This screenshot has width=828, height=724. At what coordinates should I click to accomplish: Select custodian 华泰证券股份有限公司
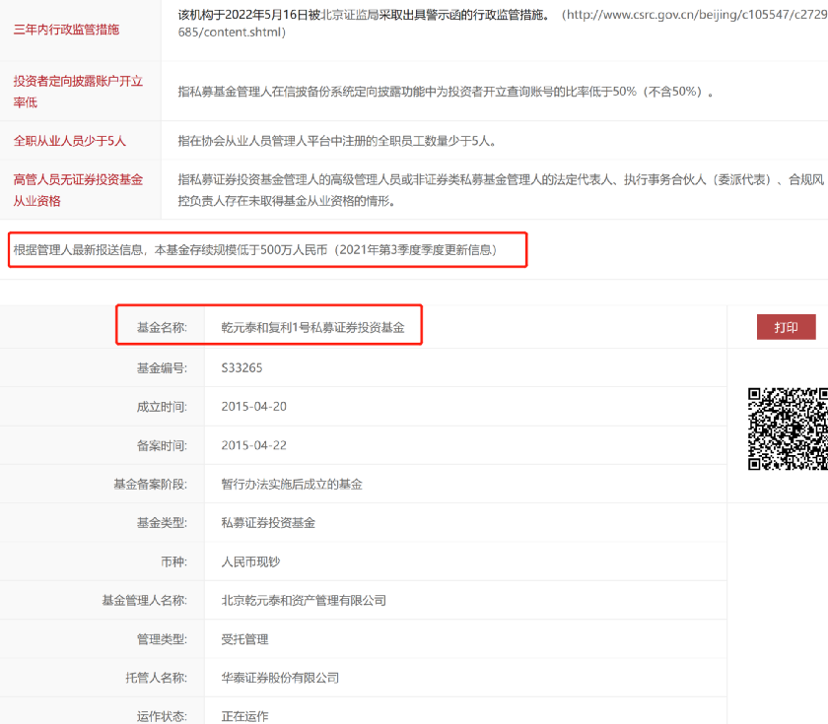(x=280, y=678)
